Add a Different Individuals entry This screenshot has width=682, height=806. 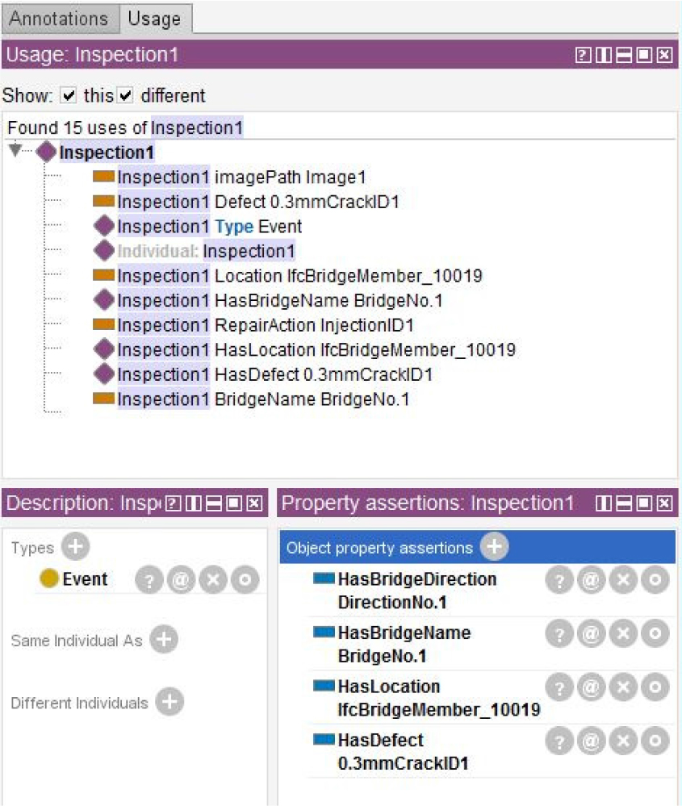tap(169, 702)
